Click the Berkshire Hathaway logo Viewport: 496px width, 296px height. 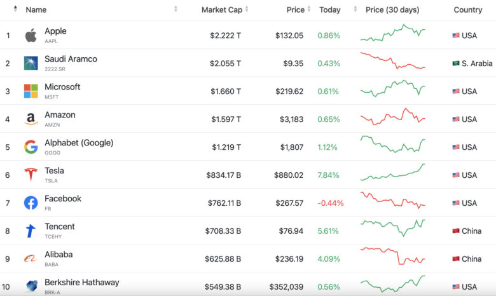[31, 286]
